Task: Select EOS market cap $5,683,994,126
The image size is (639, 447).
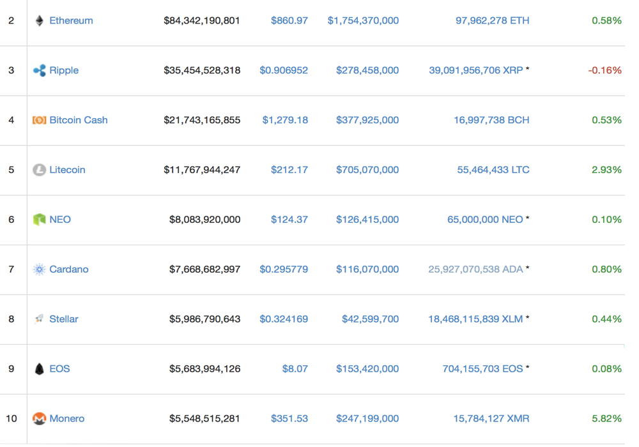Action: pyautogui.click(x=204, y=369)
